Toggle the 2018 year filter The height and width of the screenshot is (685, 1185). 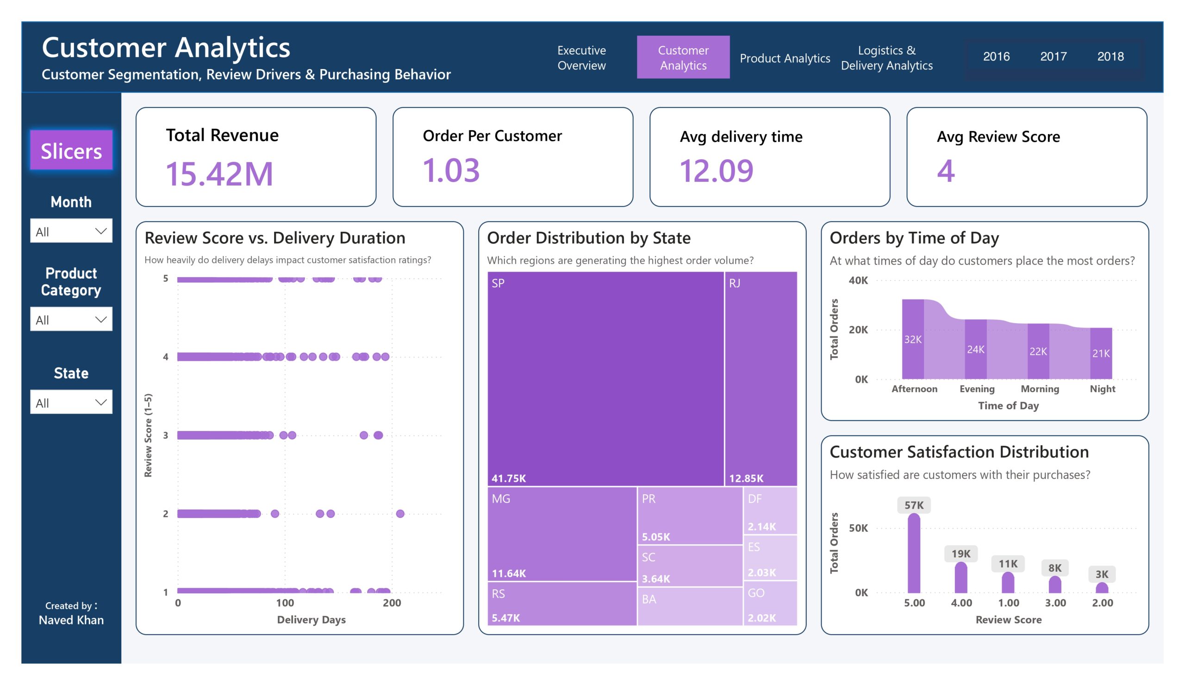1110,56
